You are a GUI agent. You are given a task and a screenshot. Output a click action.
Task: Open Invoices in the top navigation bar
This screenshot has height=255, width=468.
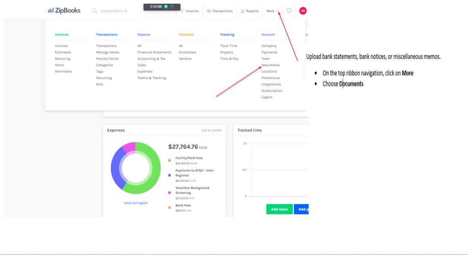tap(189, 11)
